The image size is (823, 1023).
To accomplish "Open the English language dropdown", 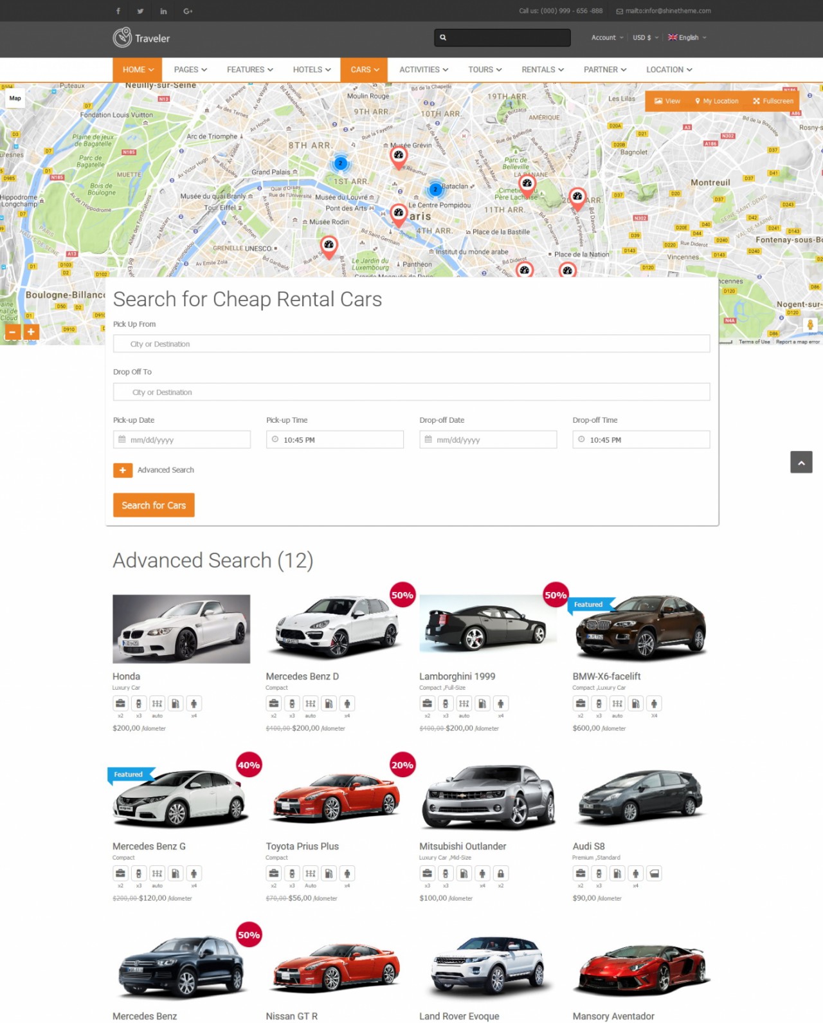I will pos(687,37).
